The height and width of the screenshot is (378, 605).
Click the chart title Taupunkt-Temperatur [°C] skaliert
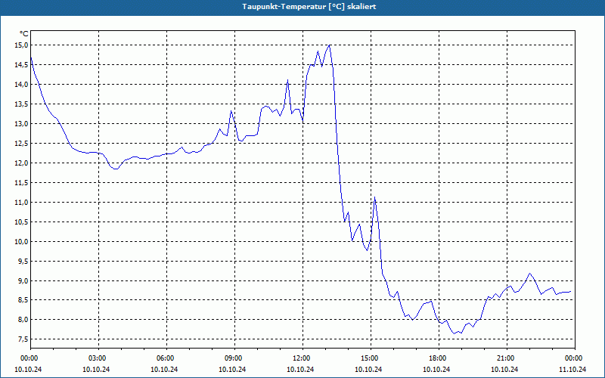coord(309,7)
